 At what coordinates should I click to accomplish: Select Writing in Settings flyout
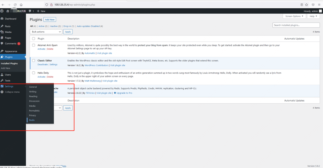tap(32, 92)
